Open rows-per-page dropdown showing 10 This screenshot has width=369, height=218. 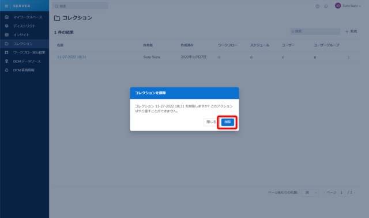coord(310,193)
